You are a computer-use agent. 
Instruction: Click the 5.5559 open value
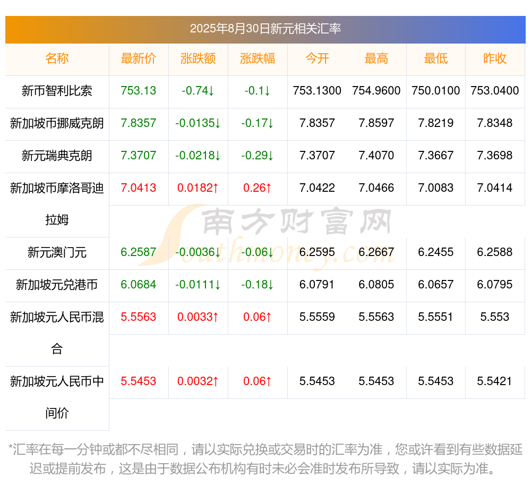click(x=317, y=317)
